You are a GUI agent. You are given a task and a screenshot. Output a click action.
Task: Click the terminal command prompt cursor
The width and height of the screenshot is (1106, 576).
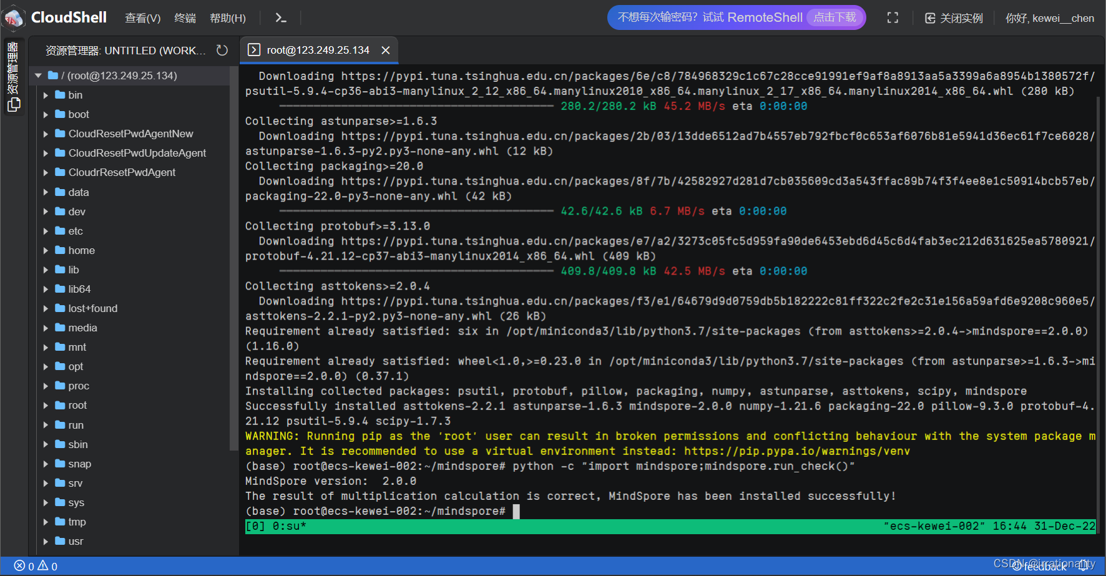point(516,512)
